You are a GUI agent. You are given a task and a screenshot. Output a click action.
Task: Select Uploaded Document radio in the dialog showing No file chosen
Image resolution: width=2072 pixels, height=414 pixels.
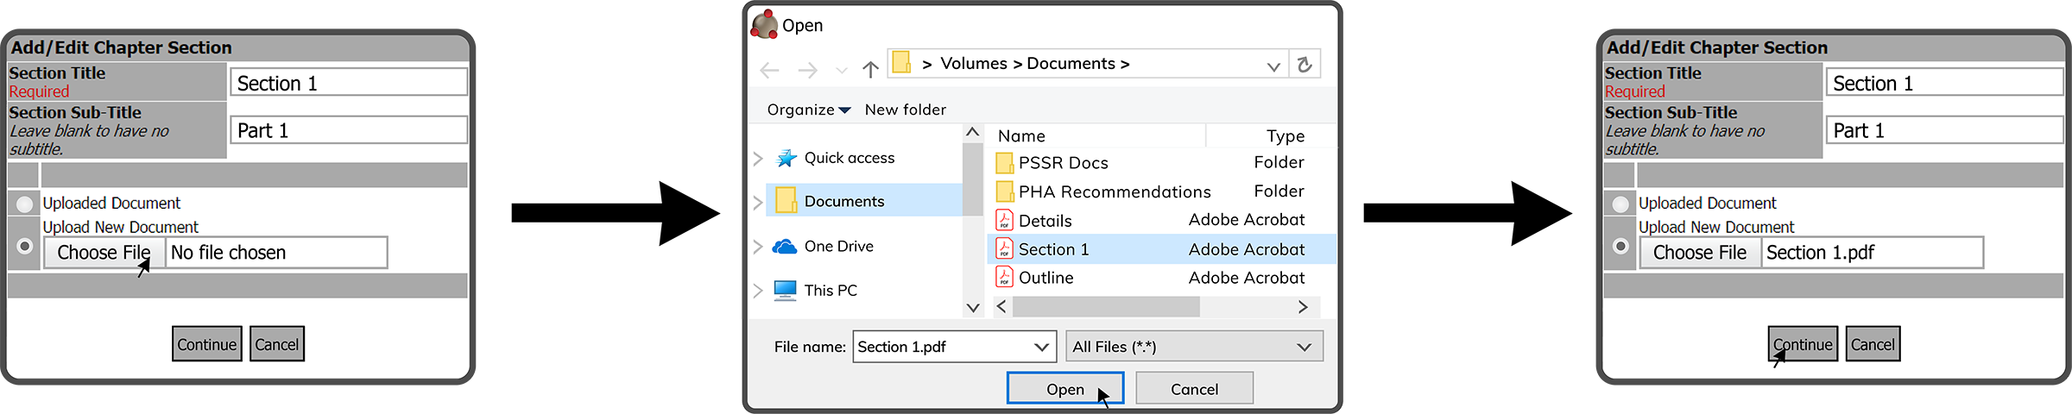(x=24, y=204)
